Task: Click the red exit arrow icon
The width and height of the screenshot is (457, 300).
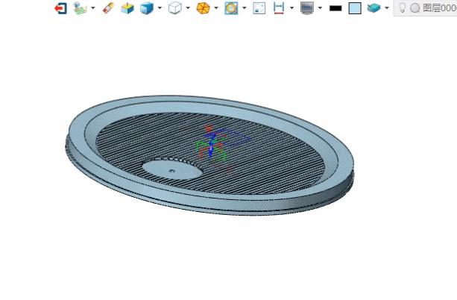Action: pos(60,8)
